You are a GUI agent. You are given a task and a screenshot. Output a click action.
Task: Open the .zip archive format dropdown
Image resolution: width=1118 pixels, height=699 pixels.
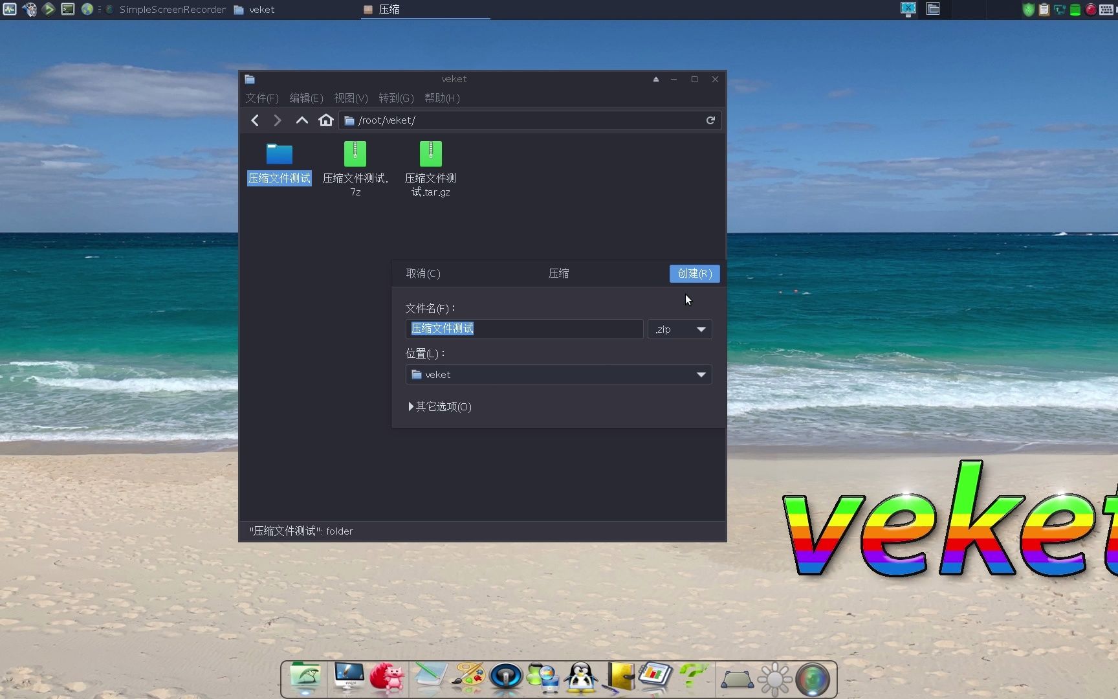(680, 329)
